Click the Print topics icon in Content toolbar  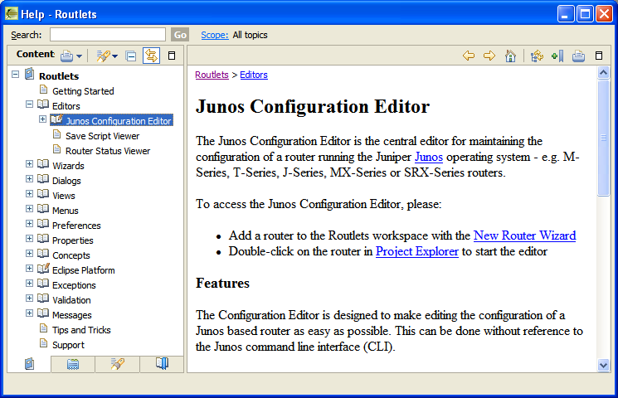66,56
